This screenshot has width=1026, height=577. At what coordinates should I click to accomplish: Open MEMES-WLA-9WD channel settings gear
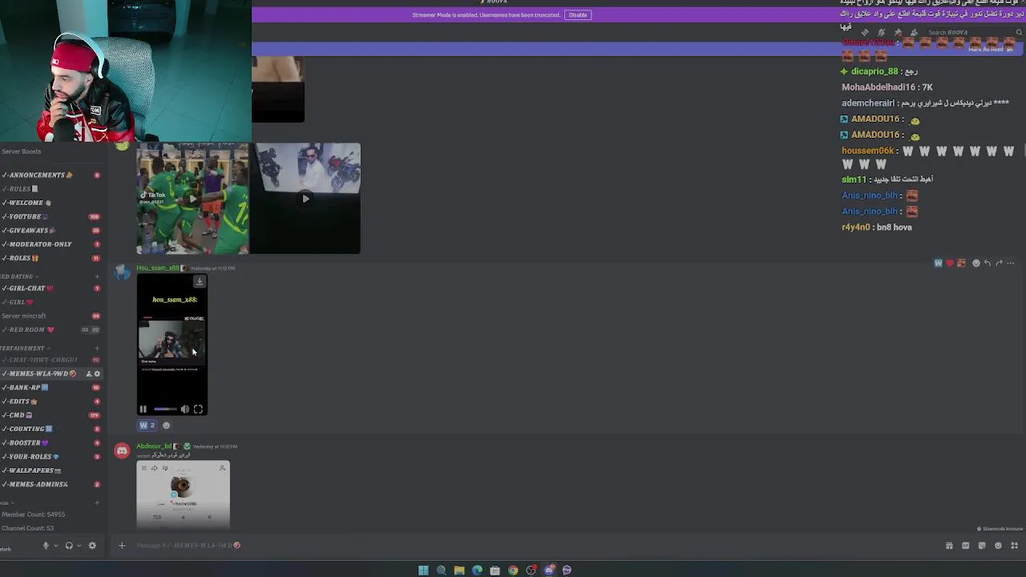[x=97, y=374]
